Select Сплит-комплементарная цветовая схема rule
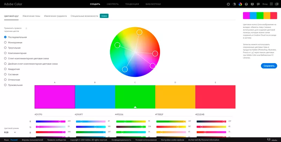The width and height of the screenshot is (281, 142). (26, 59)
